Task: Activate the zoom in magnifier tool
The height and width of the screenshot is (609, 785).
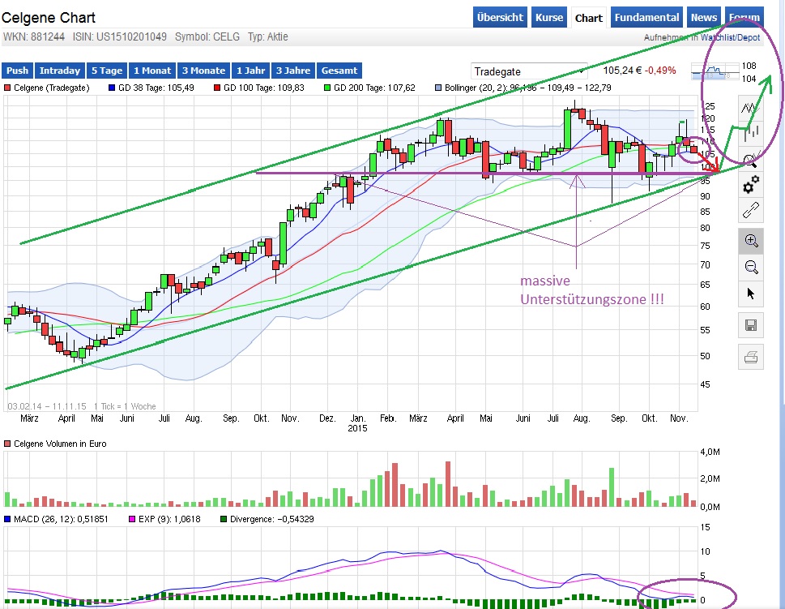Action: pyautogui.click(x=750, y=240)
